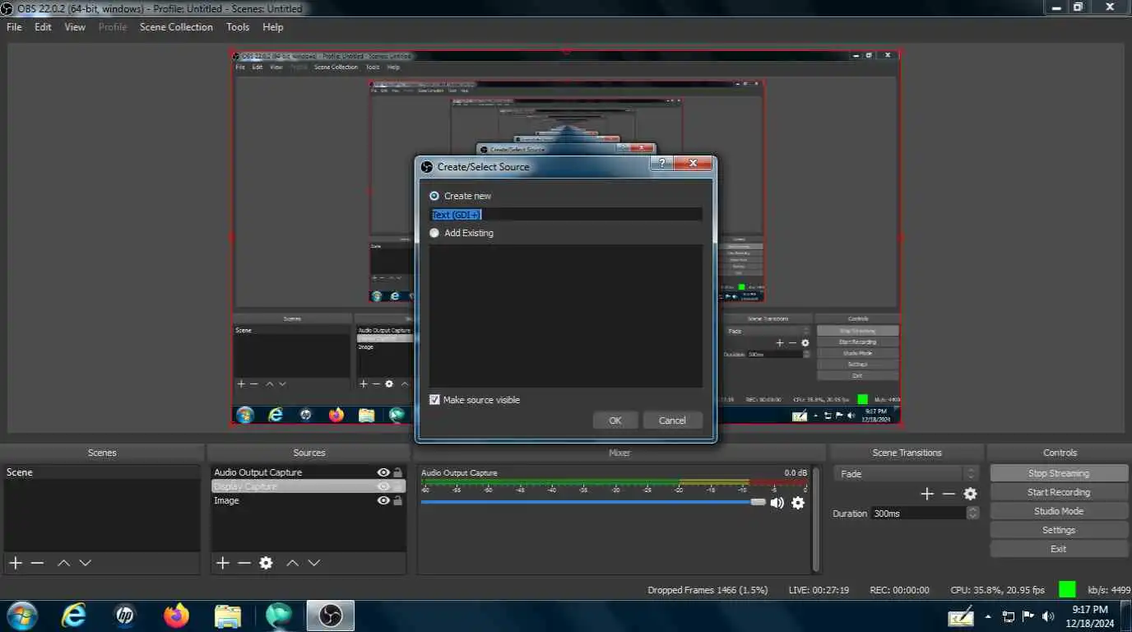The height and width of the screenshot is (632, 1132).
Task: Click Audio Output Capture volume slider
Action: [593, 502]
